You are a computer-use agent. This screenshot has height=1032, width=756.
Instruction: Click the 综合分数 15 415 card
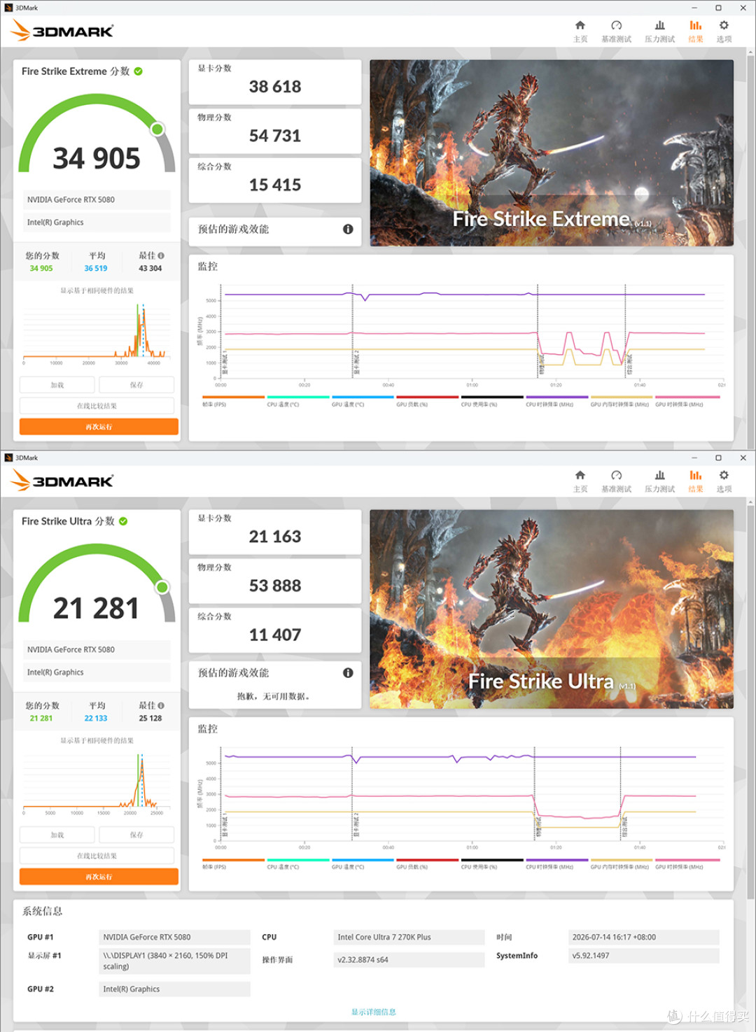[x=275, y=180]
